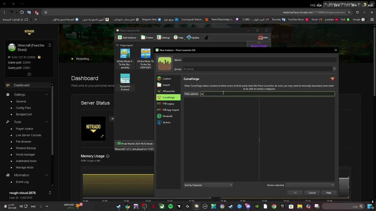
Task: Click Cancel in the New Instance dialog
Action: point(312,193)
